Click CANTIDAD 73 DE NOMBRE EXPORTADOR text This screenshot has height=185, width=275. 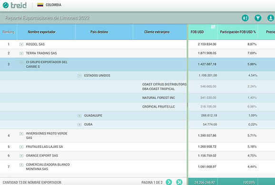tap(32, 183)
